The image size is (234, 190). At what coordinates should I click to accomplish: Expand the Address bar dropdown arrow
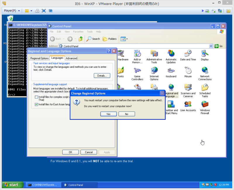211,46
